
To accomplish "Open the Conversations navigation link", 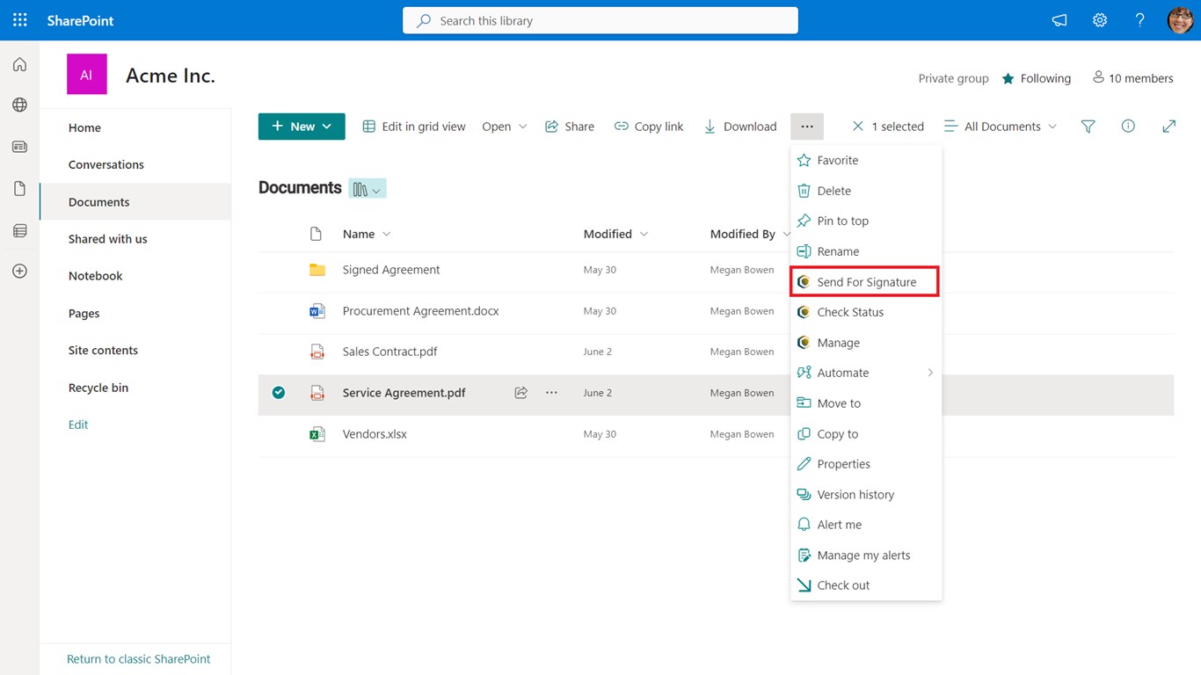I will tap(106, 164).
